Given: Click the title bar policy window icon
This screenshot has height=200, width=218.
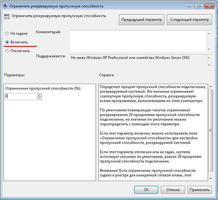Looking at the screenshot, I should [x=5, y=6].
